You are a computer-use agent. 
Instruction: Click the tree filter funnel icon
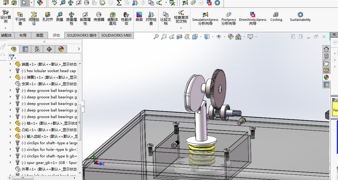[x=12, y=57]
